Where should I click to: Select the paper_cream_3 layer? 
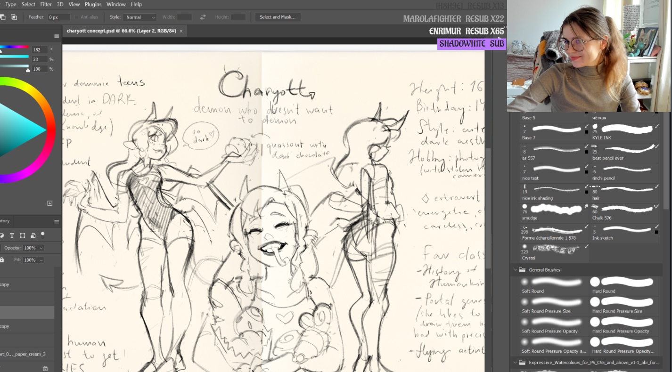(27, 354)
